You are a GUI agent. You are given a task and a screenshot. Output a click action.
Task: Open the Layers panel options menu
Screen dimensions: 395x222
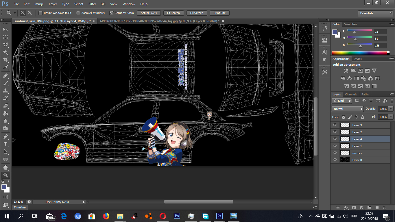pyautogui.click(x=392, y=95)
